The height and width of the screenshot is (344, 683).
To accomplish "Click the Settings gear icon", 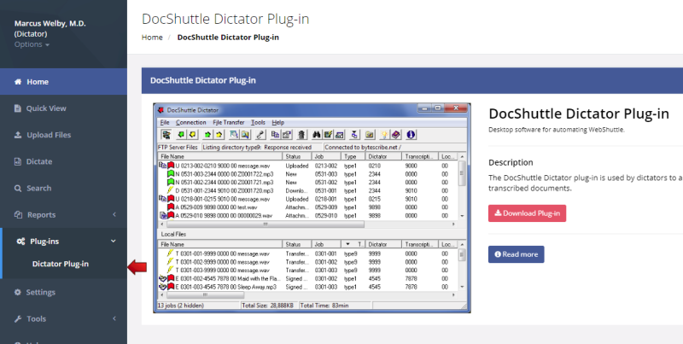I will click(x=18, y=292).
